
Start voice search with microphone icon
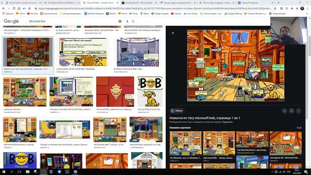[x=127, y=21]
